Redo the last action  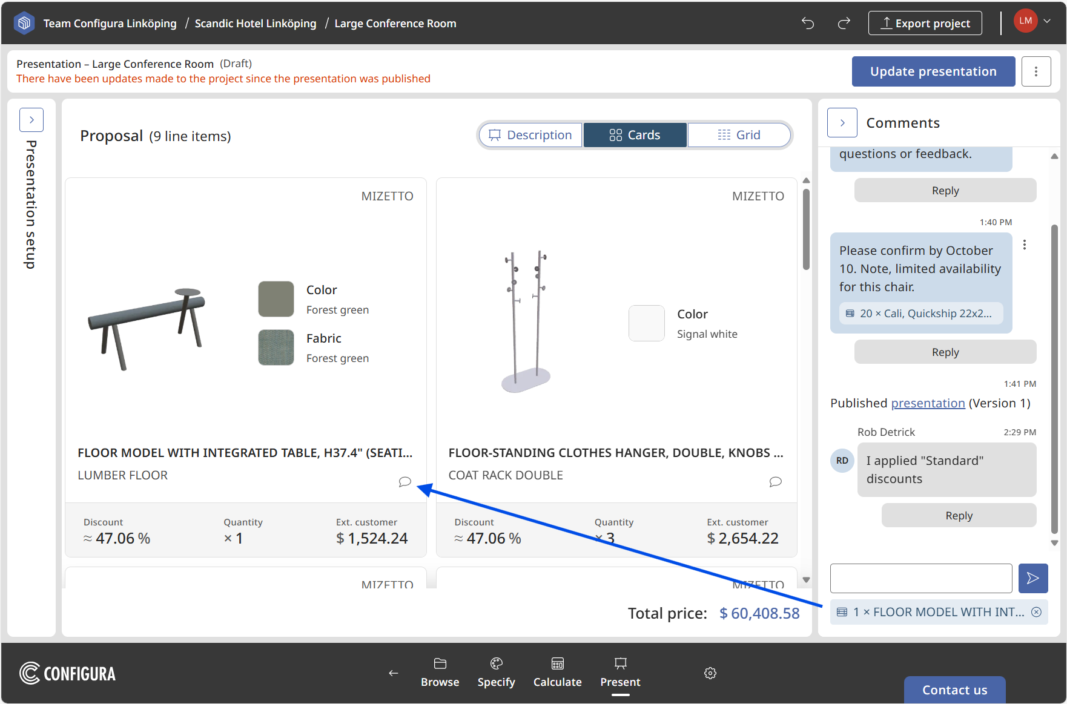click(x=844, y=23)
